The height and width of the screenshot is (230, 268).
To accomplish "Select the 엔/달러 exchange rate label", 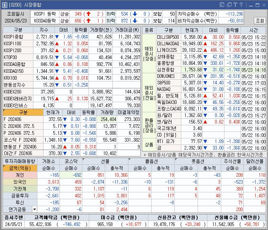I will tap(169, 122).
